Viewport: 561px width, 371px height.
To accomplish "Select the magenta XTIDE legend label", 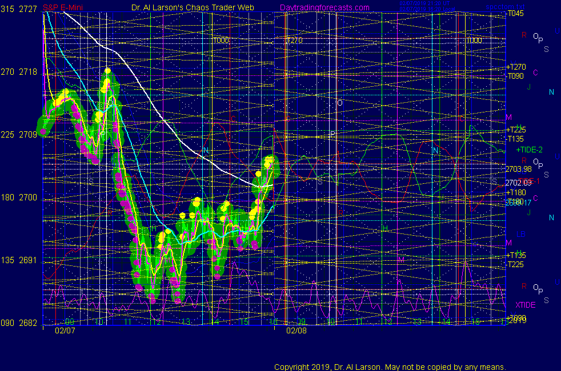I will (x=526, y=305).
